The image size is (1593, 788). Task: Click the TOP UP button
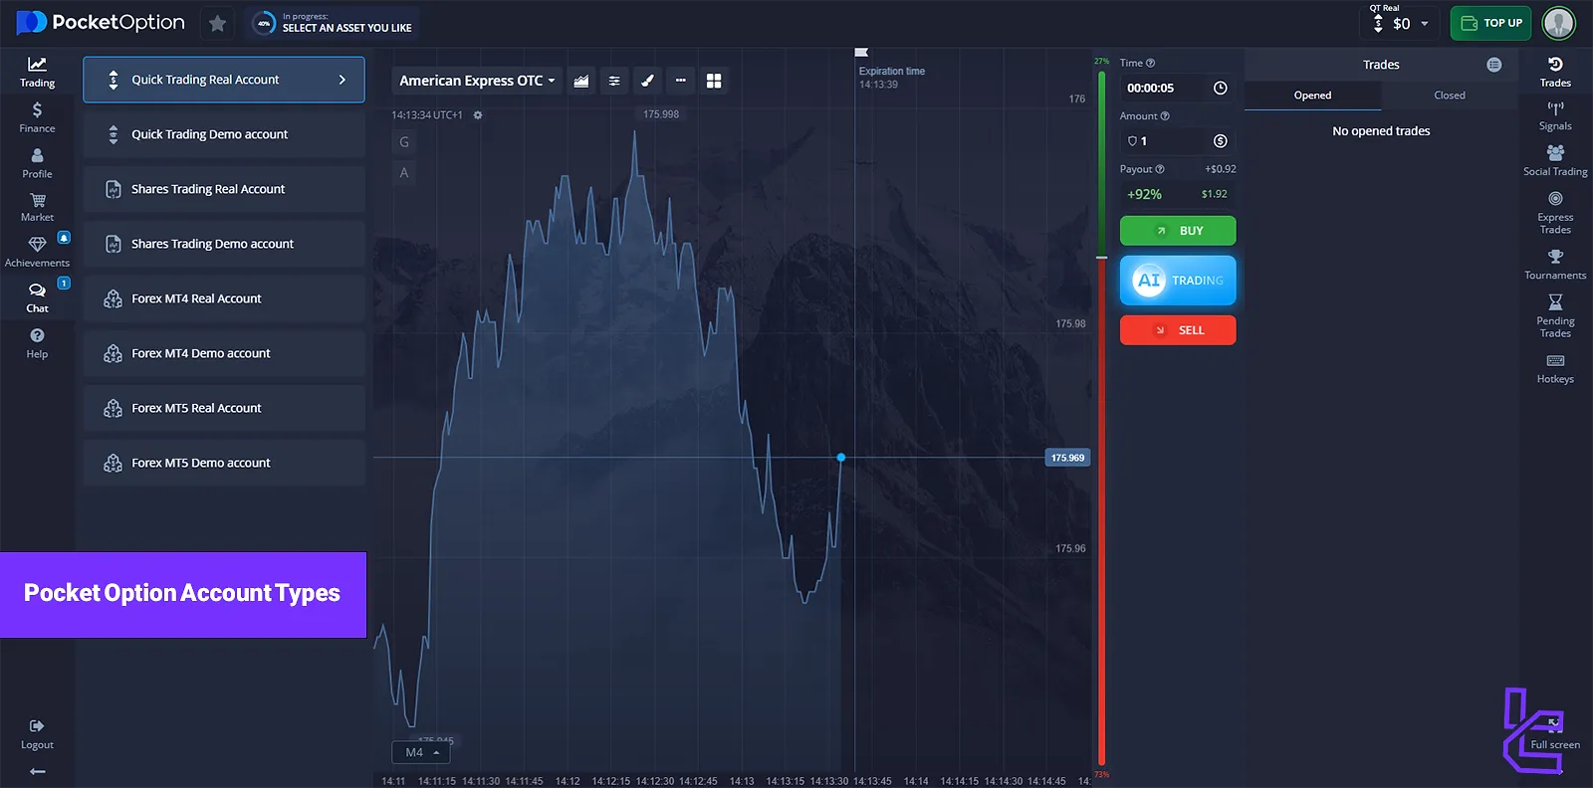click(x=1490, y=23)
